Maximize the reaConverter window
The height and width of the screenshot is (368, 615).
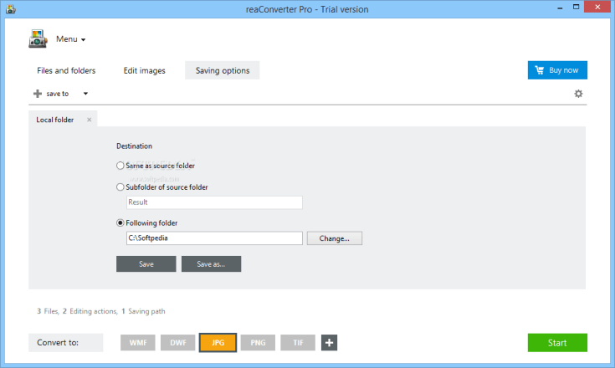pos(576,7)
